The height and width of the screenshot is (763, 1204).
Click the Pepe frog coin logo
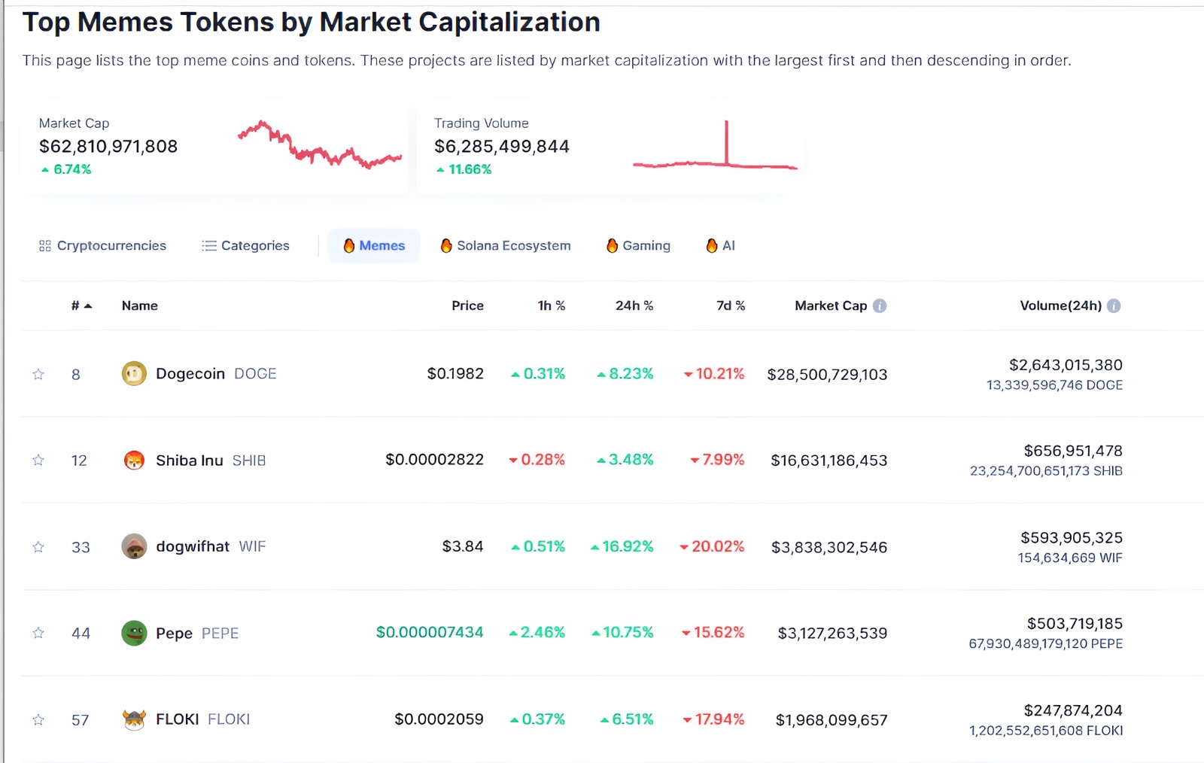click(x=134, y=633)
